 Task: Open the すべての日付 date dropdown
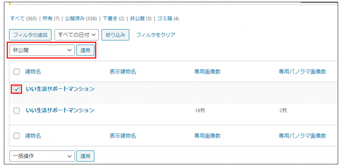point(77,35)
